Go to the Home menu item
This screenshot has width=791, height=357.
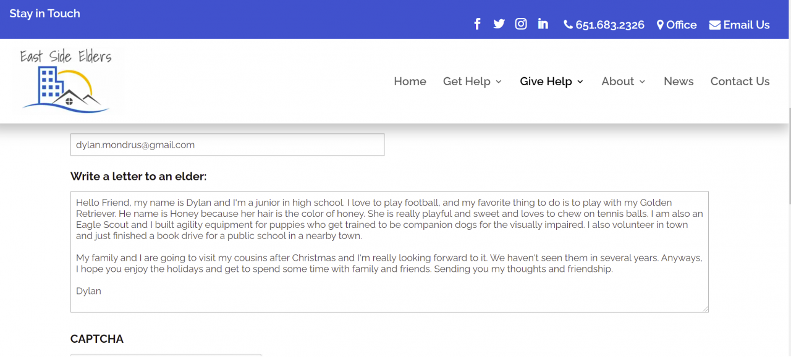click(x=410, y=82)
